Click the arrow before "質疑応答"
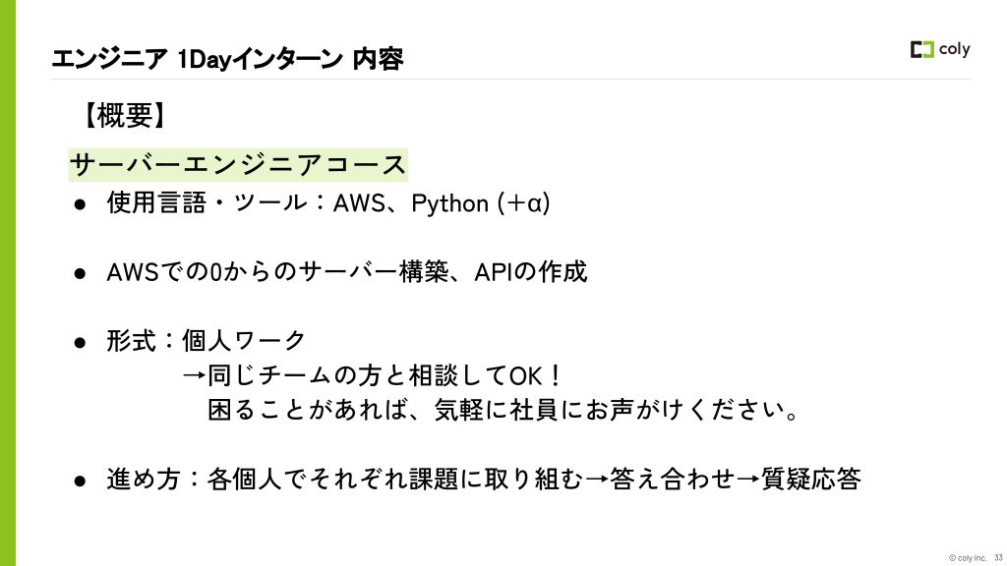Screen dimensions: 1007x566 coord(747,480)
